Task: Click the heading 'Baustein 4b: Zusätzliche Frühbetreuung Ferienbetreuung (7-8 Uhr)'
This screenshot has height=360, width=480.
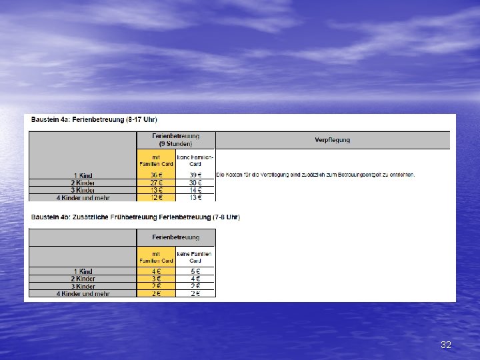Action: coord(135,217)
